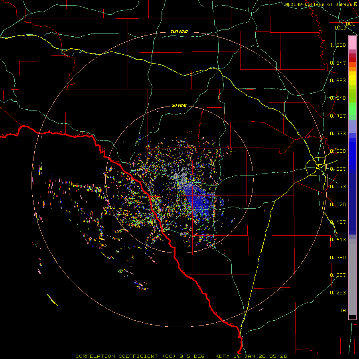The width and height of the screenshot is (359, 359).
Task: Click the 0.413 color scale value
Action: coord(338,240)
